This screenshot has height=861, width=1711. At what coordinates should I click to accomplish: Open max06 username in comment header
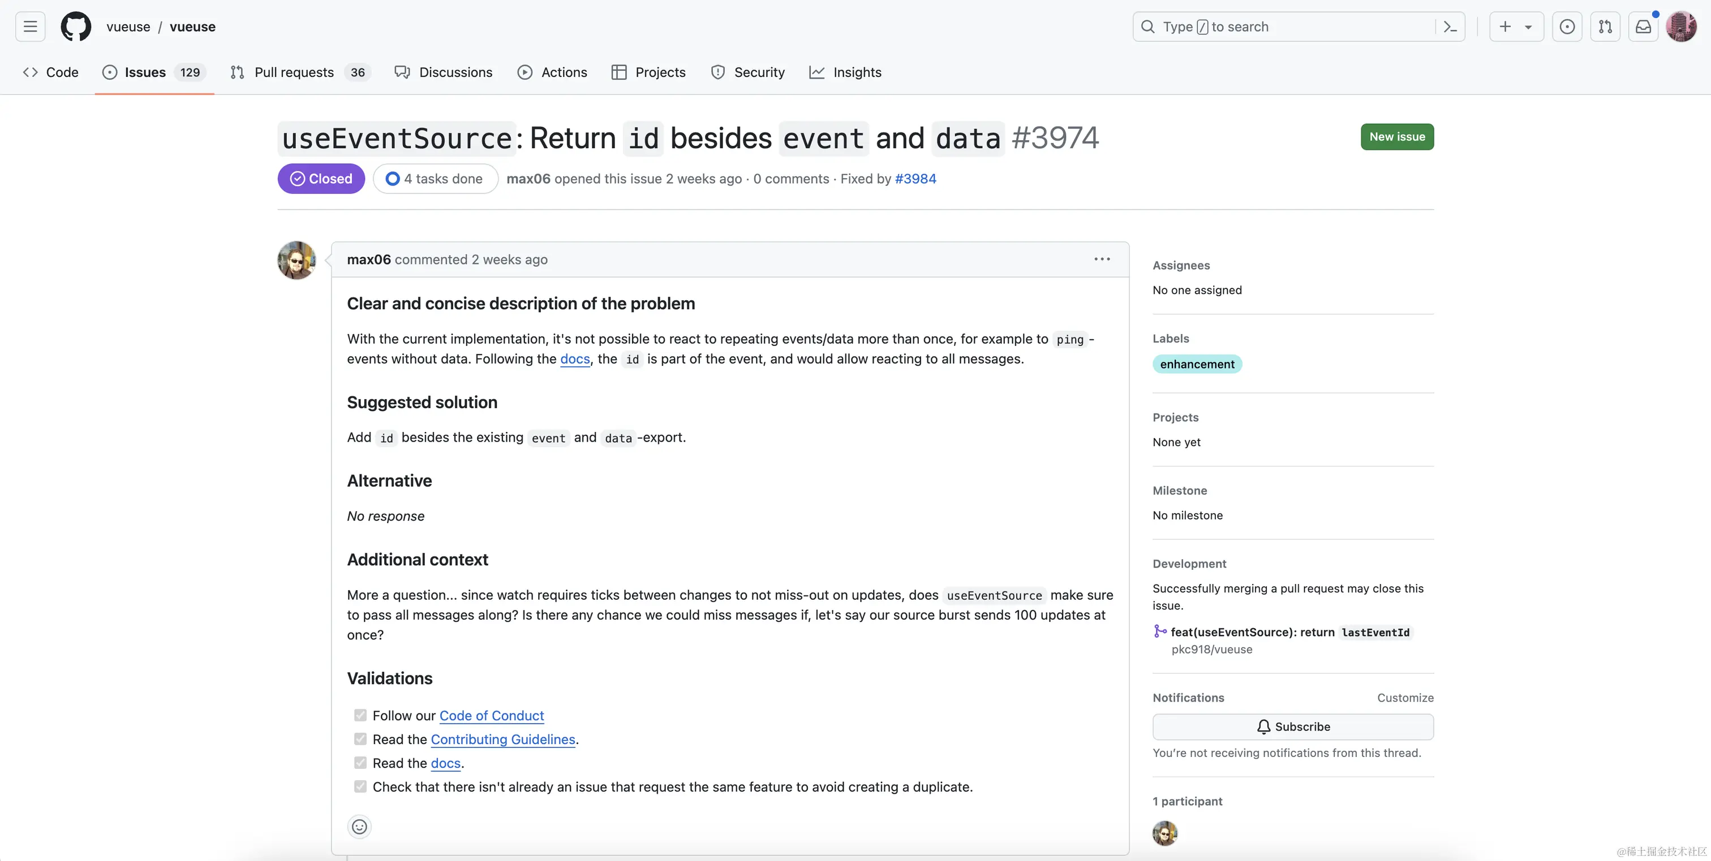tap(369, 259)
